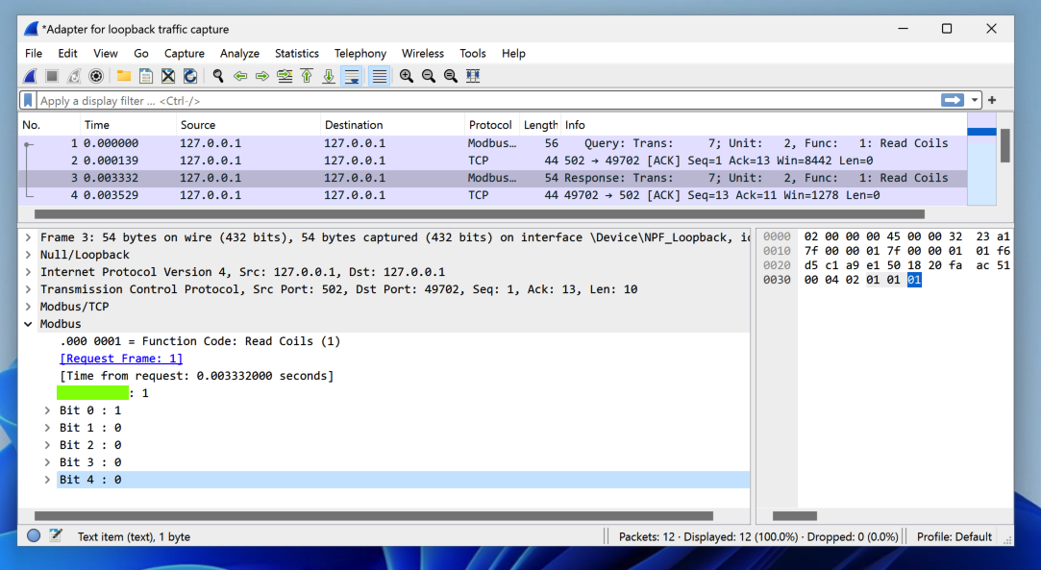The width and height of the screenshot is (1041, 570).
Task: Click the find packet magnifier icon
Action: point(218,76)
